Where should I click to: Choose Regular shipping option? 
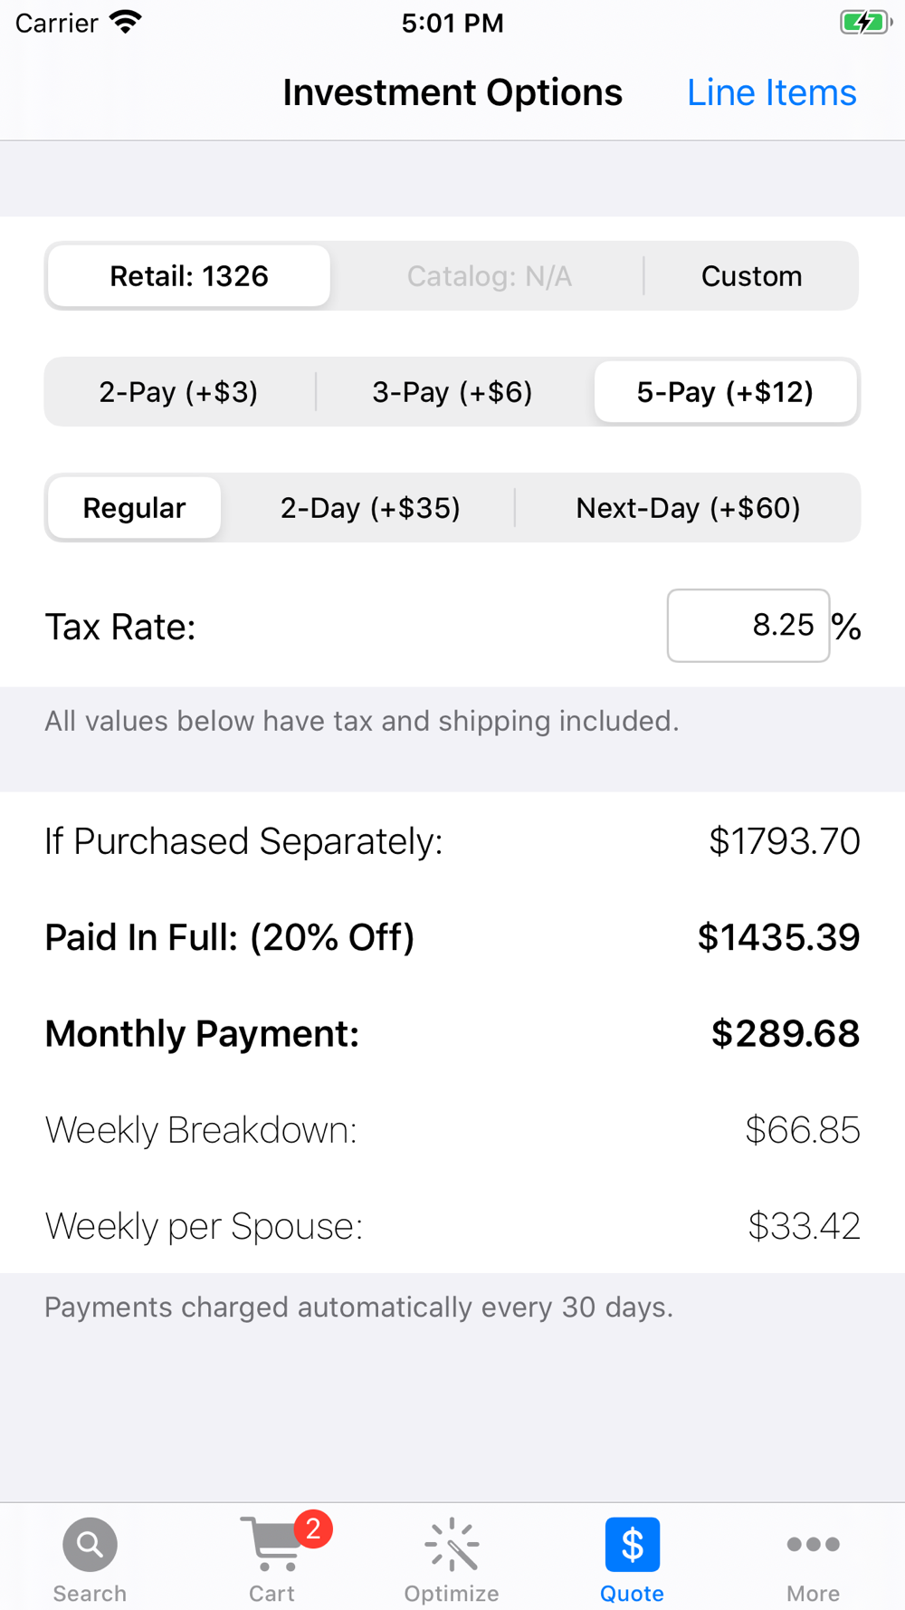(134, 508)
